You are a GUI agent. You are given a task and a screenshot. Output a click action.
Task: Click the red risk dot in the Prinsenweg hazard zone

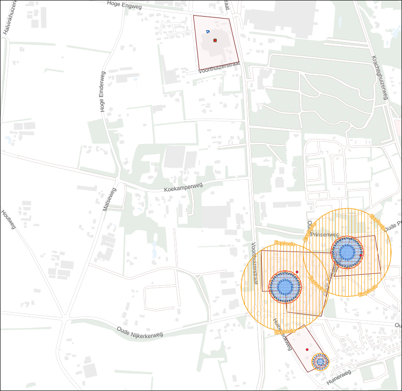pos(360,255)
